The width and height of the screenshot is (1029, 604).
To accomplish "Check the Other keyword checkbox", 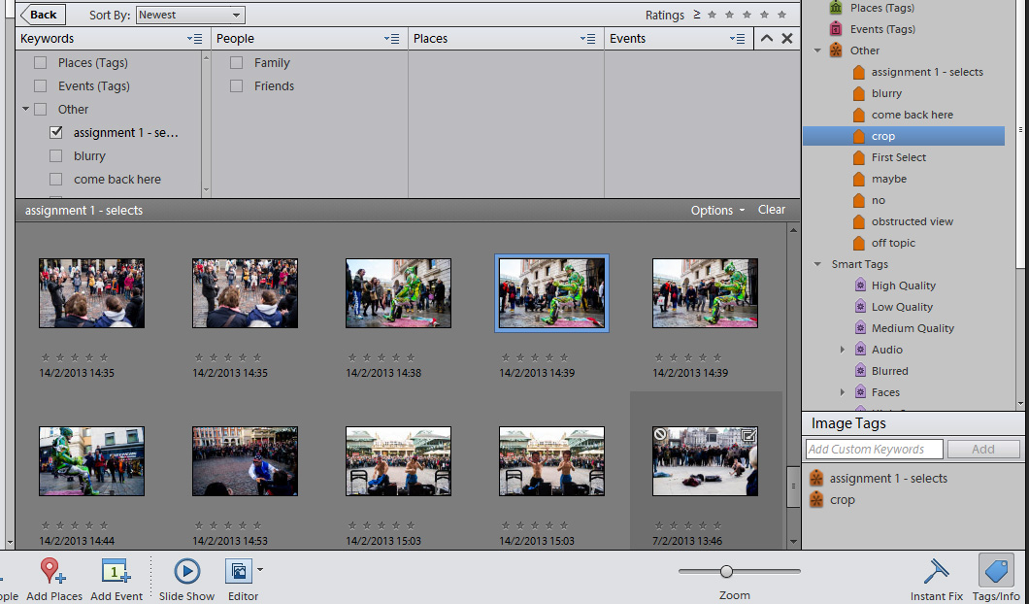I will click(41, 109).
